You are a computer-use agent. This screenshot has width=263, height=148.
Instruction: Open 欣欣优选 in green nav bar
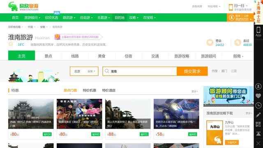(x=51, y=18)
